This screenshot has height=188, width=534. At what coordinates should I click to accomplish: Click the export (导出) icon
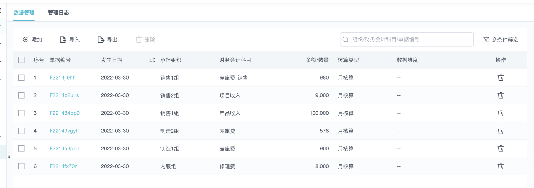pos(101,40)
